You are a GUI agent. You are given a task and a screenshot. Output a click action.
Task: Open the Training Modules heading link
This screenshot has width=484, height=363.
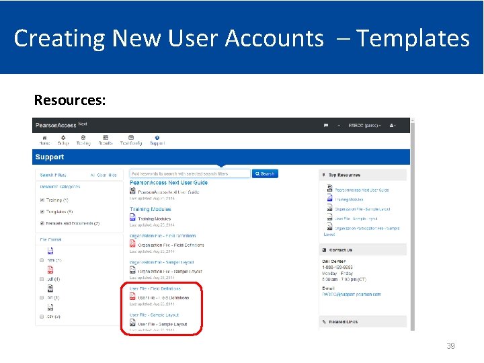(x=151, y=209)
